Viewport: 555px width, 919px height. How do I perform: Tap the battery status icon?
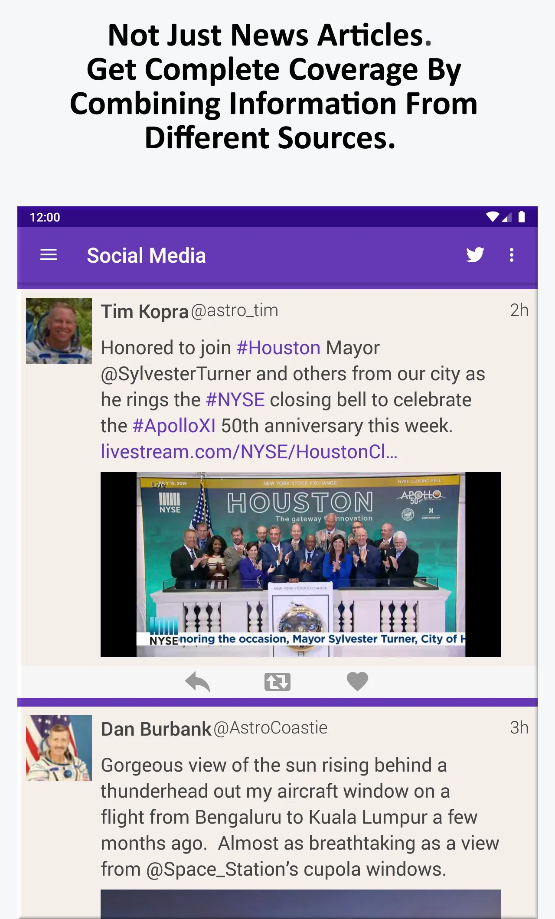click(x=522, y=217)
